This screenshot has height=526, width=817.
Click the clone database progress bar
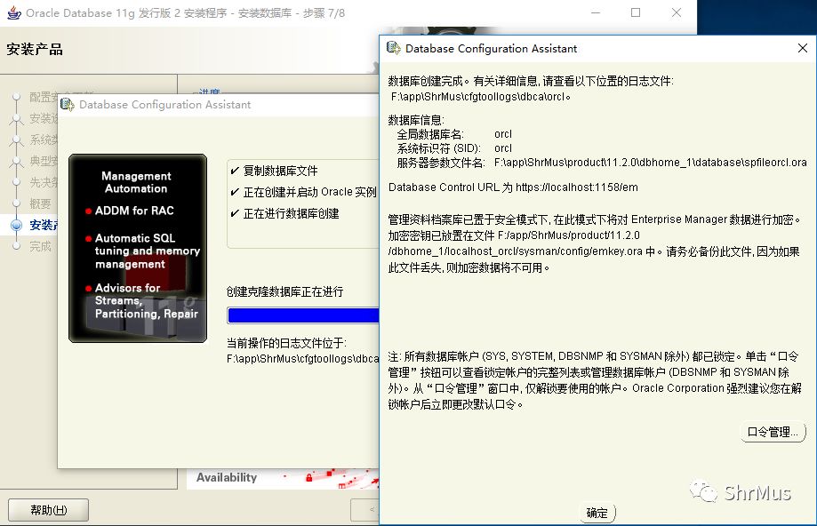point(303,315)
